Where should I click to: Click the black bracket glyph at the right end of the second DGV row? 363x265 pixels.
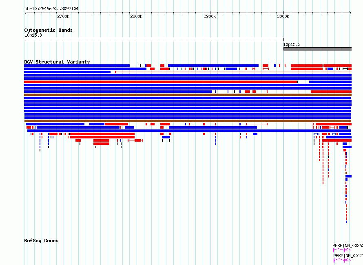[345, 69]
